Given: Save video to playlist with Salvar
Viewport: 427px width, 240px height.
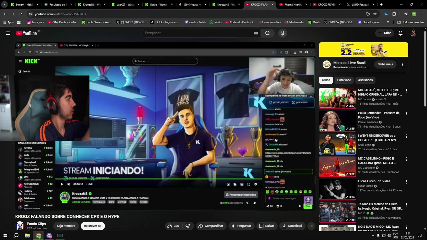Looking at the screenshot, I should (x=267, y=226).
